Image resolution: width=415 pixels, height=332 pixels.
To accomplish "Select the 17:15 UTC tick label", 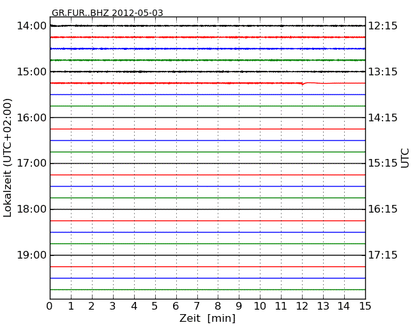I will pyautogui.click(x=383, y=255).
